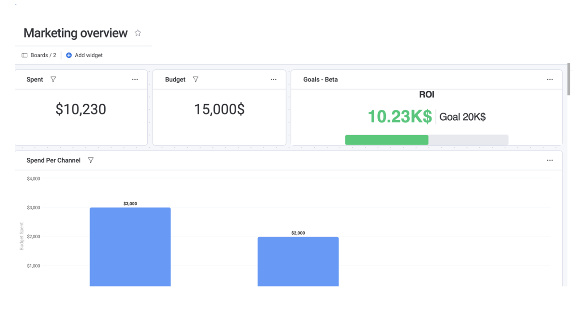Click the Goals - Beta widget title
Screen dimensions: 573x313
tap(321, 80)
